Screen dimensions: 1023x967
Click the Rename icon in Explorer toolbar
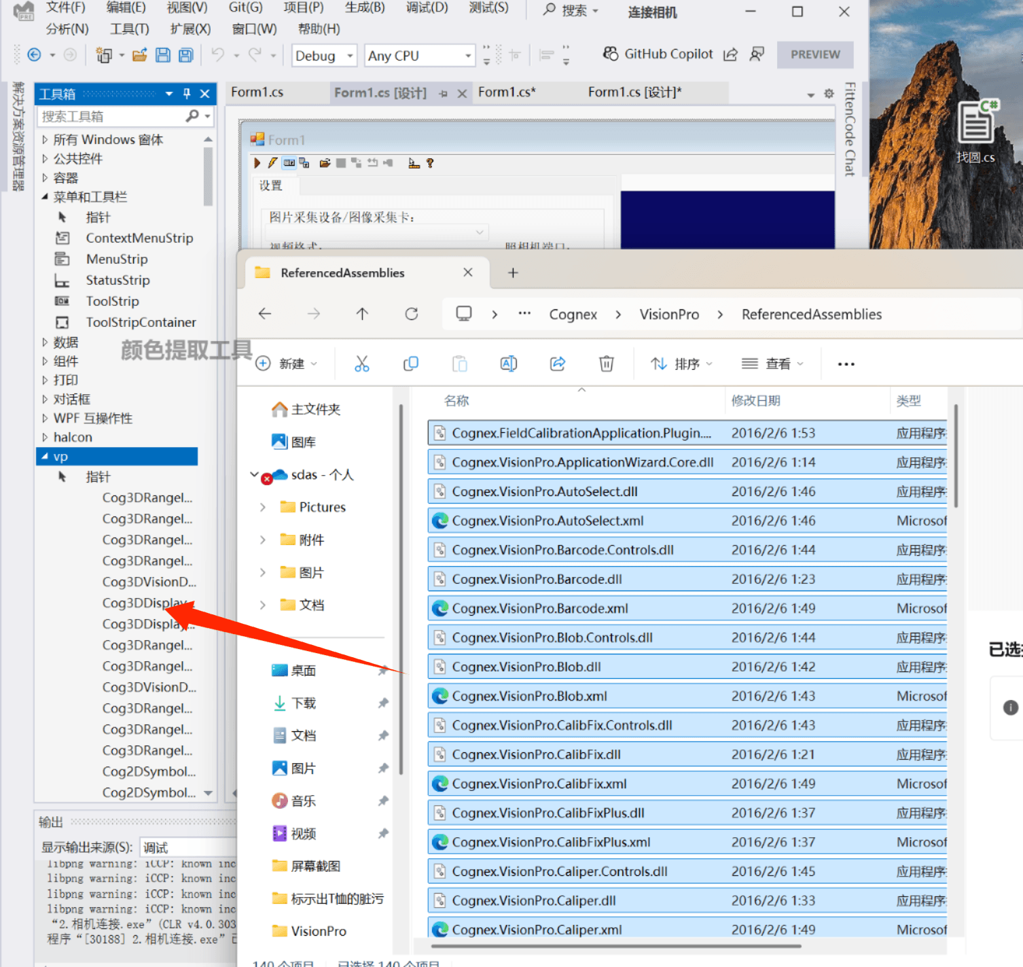coord(509,364)
